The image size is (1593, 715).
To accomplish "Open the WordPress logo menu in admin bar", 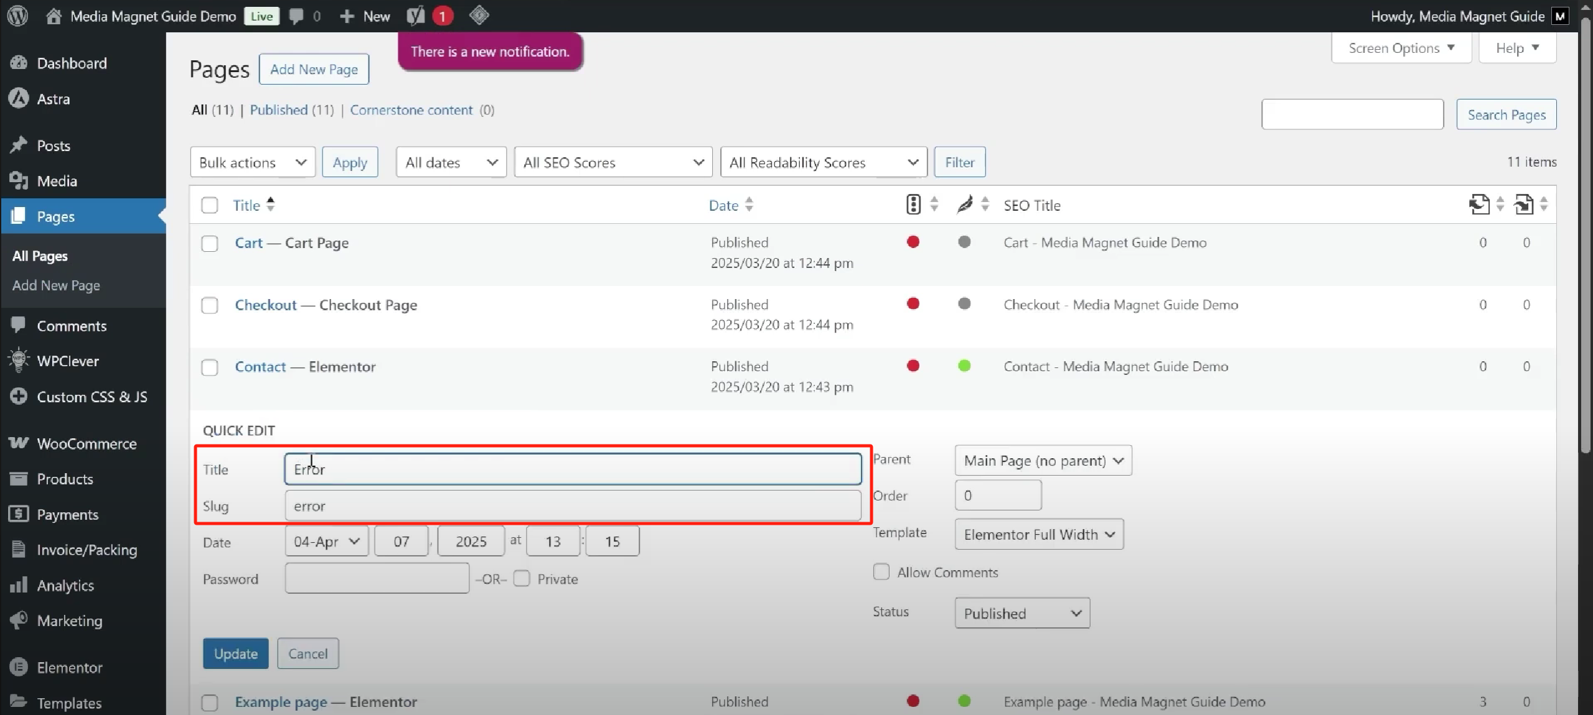I will (17, 16).
